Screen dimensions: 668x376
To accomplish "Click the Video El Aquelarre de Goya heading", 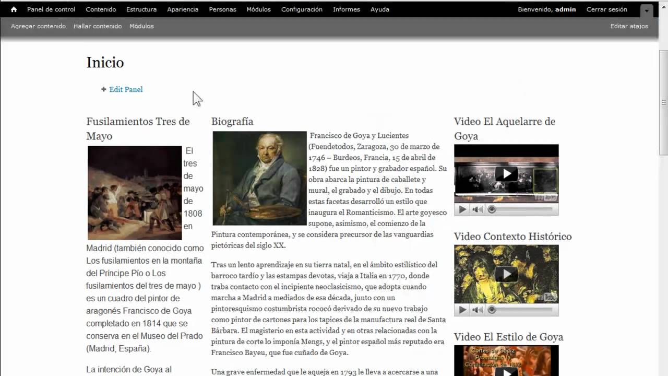I will click(x=505, y=128).
